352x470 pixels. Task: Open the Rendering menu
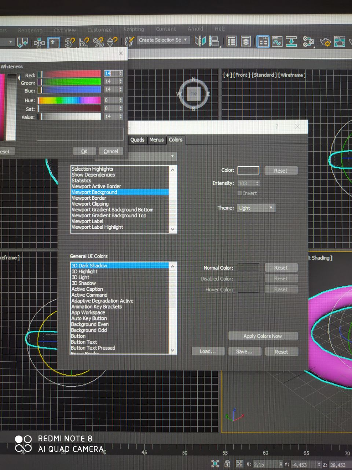click(30, 30)
